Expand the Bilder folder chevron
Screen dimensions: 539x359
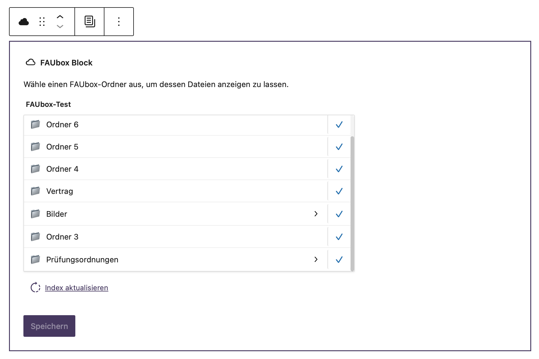point(316,214)
